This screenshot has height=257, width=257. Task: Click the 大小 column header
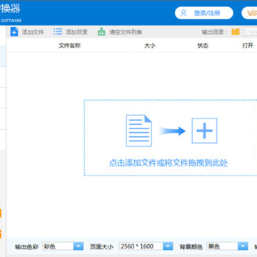150,46
